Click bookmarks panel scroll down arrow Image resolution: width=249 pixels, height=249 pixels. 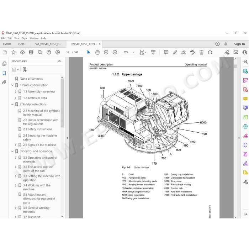click(x=62, y=216)
